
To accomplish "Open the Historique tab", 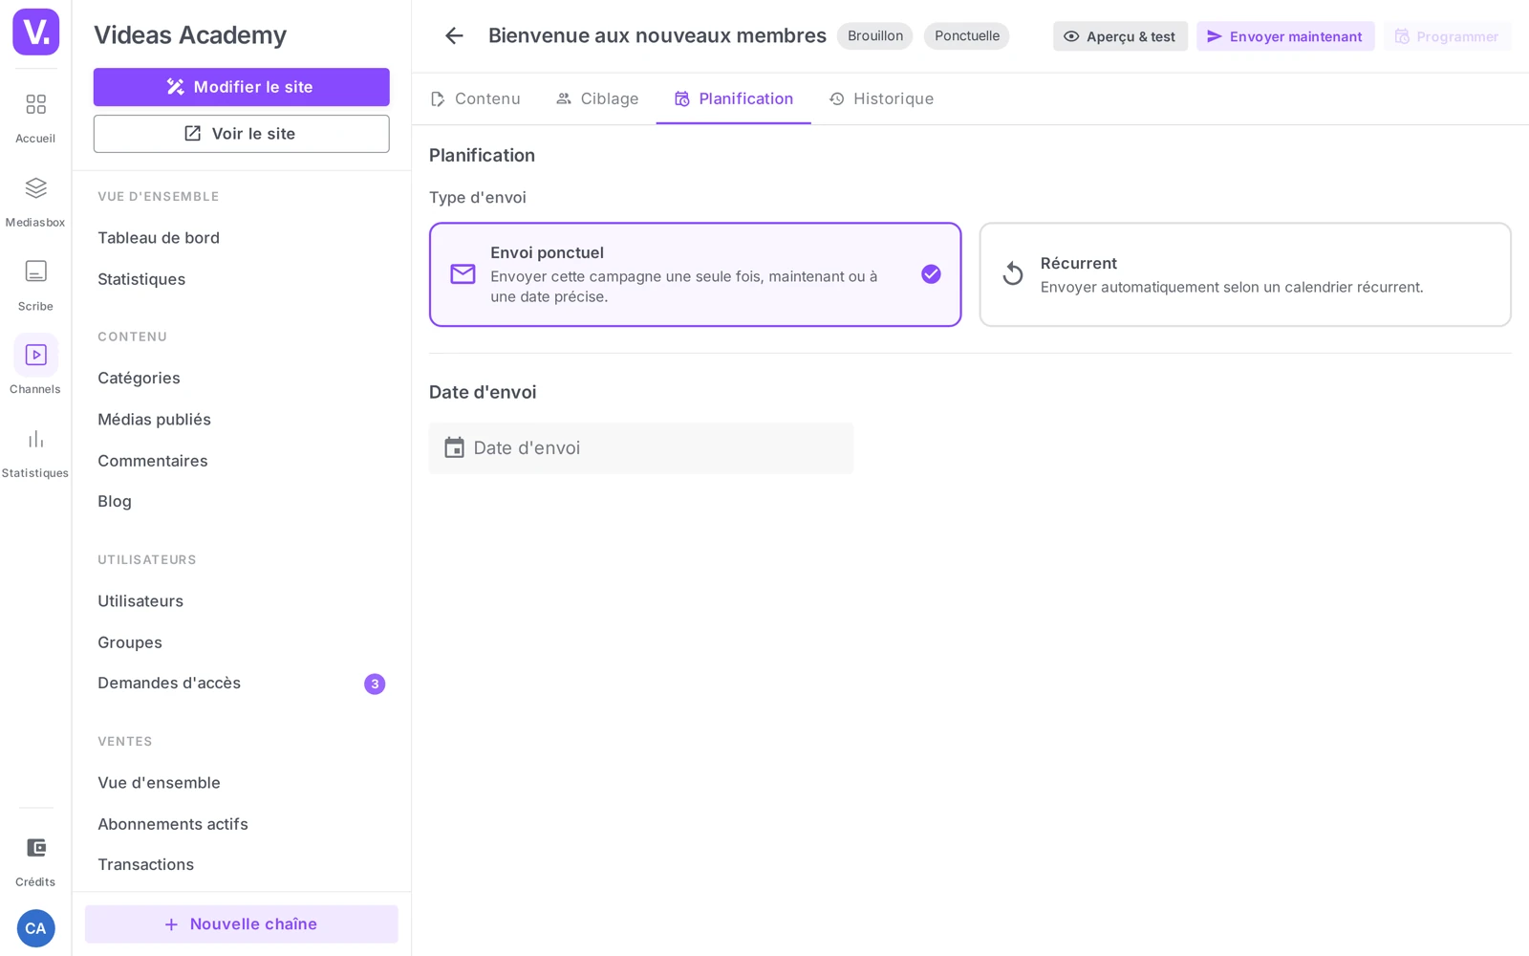I will tap(881, 98).
